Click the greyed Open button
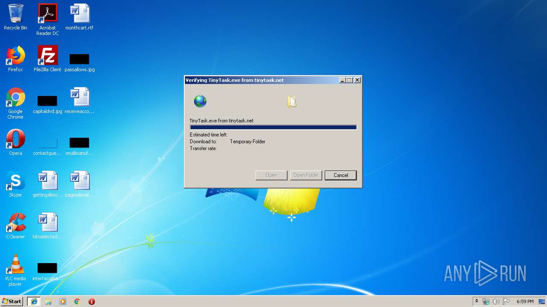 [x=271, y=175]
